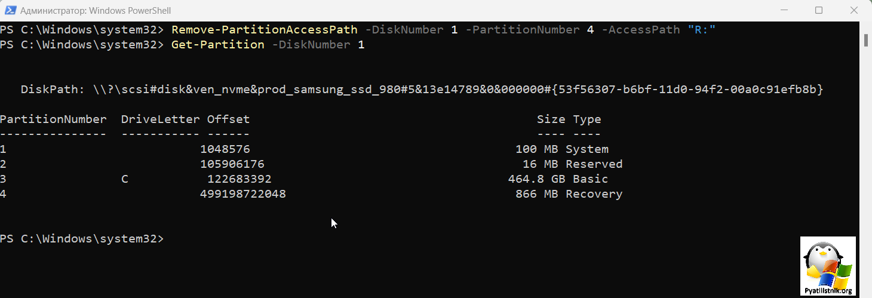The width and height of the screenshot is (872, 298).
Task: Click the 866 MB Recovery partition row
Action: click(311, 194)
